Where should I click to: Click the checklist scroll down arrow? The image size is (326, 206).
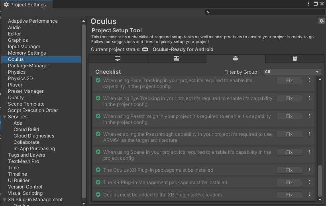[320, 200]
